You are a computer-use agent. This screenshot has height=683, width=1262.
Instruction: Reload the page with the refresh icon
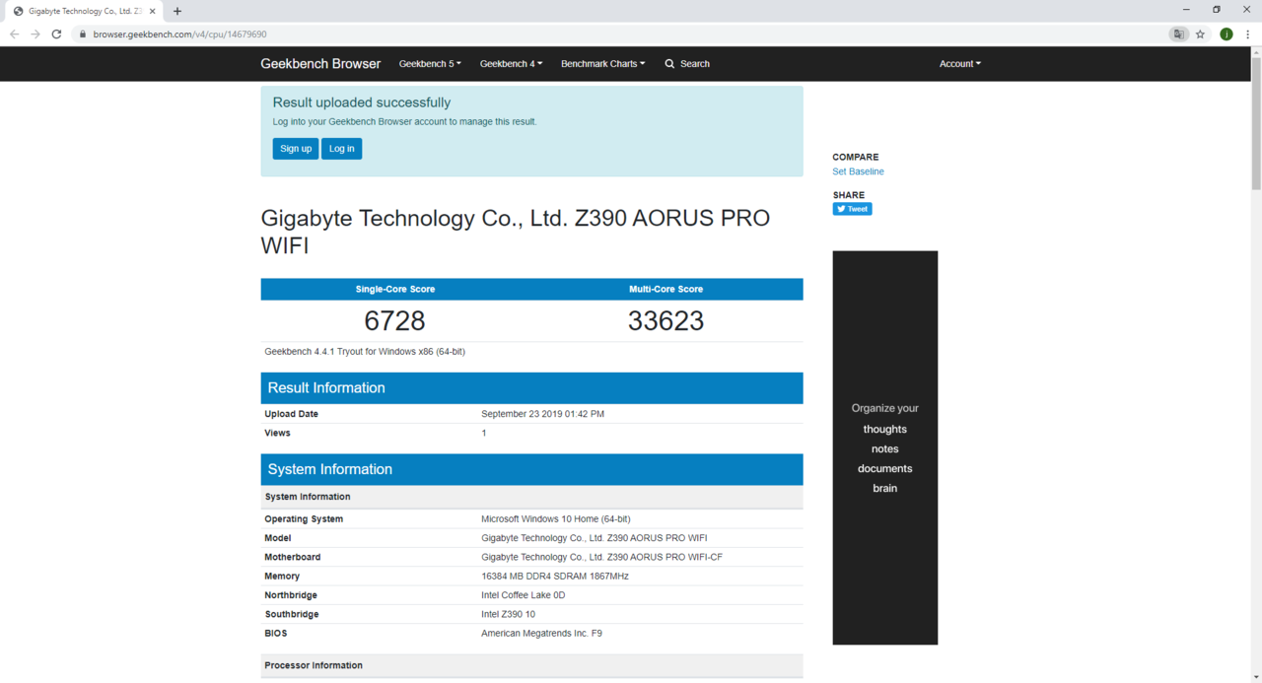(x=57, y=34)
